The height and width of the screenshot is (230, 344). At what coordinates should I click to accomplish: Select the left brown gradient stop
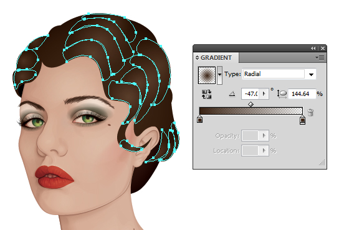[199, 120]
